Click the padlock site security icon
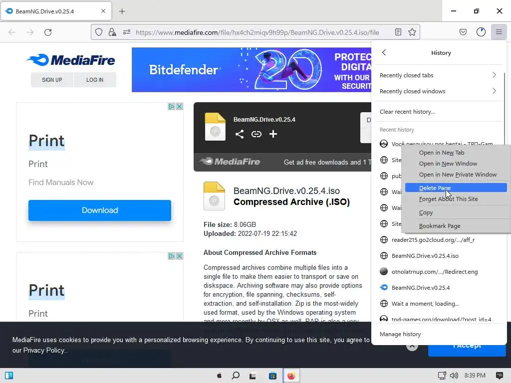511x383 pixels. point(112,32)
